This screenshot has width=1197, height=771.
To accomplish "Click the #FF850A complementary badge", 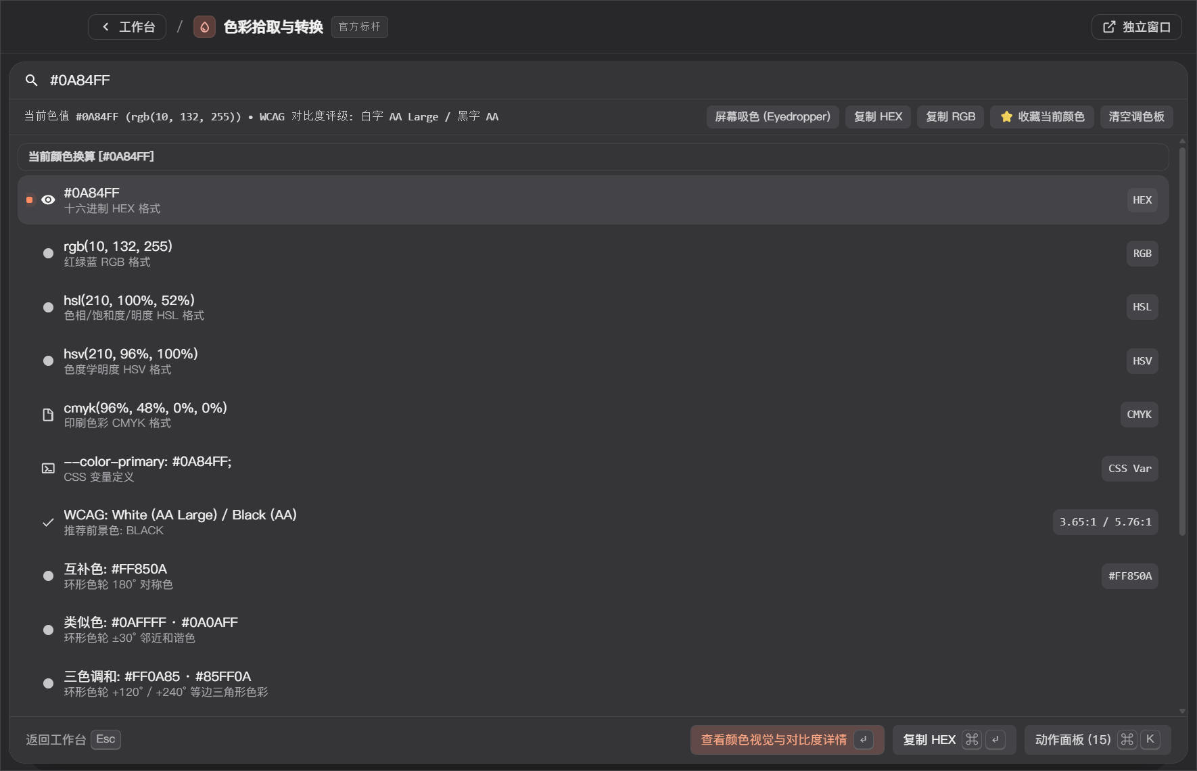I will pyautogui.click(x=1130, y=576).
